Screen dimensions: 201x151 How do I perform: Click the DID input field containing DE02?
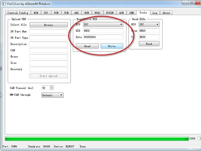click(x=103, y=31)
